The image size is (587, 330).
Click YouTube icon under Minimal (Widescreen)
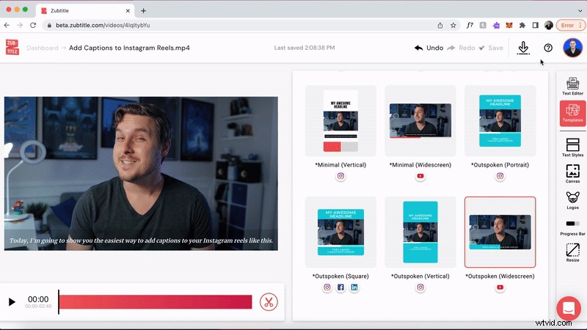point(420,176)
